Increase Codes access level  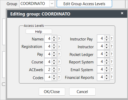point(54,76)
